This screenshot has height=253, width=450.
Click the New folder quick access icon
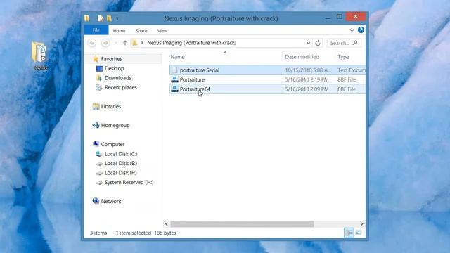click(109, 19)
